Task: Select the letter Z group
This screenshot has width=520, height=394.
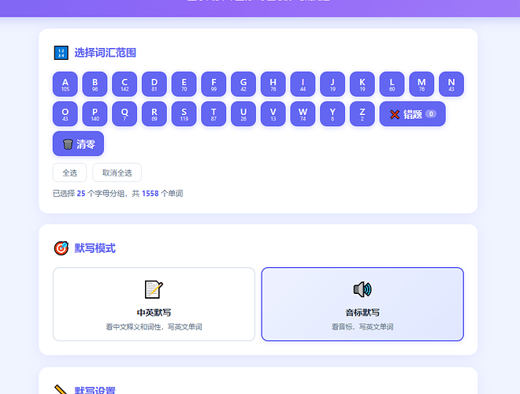Action: [362, 114]
